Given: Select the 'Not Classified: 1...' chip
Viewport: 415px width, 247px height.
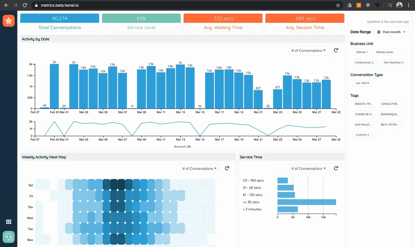Looking at the screenshot, I should [x=394, y=62].
